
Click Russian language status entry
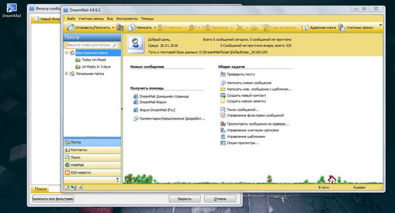359,187
